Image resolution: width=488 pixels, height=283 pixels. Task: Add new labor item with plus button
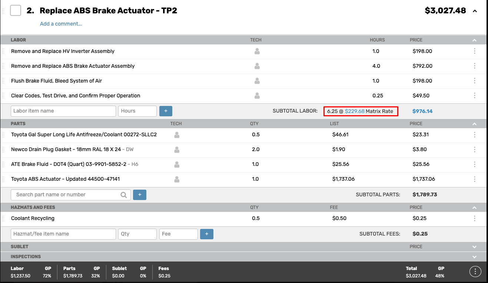[166, 111]
